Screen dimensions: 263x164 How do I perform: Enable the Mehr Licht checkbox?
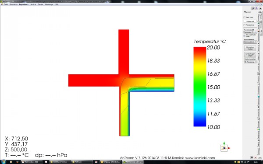[245, 17]
